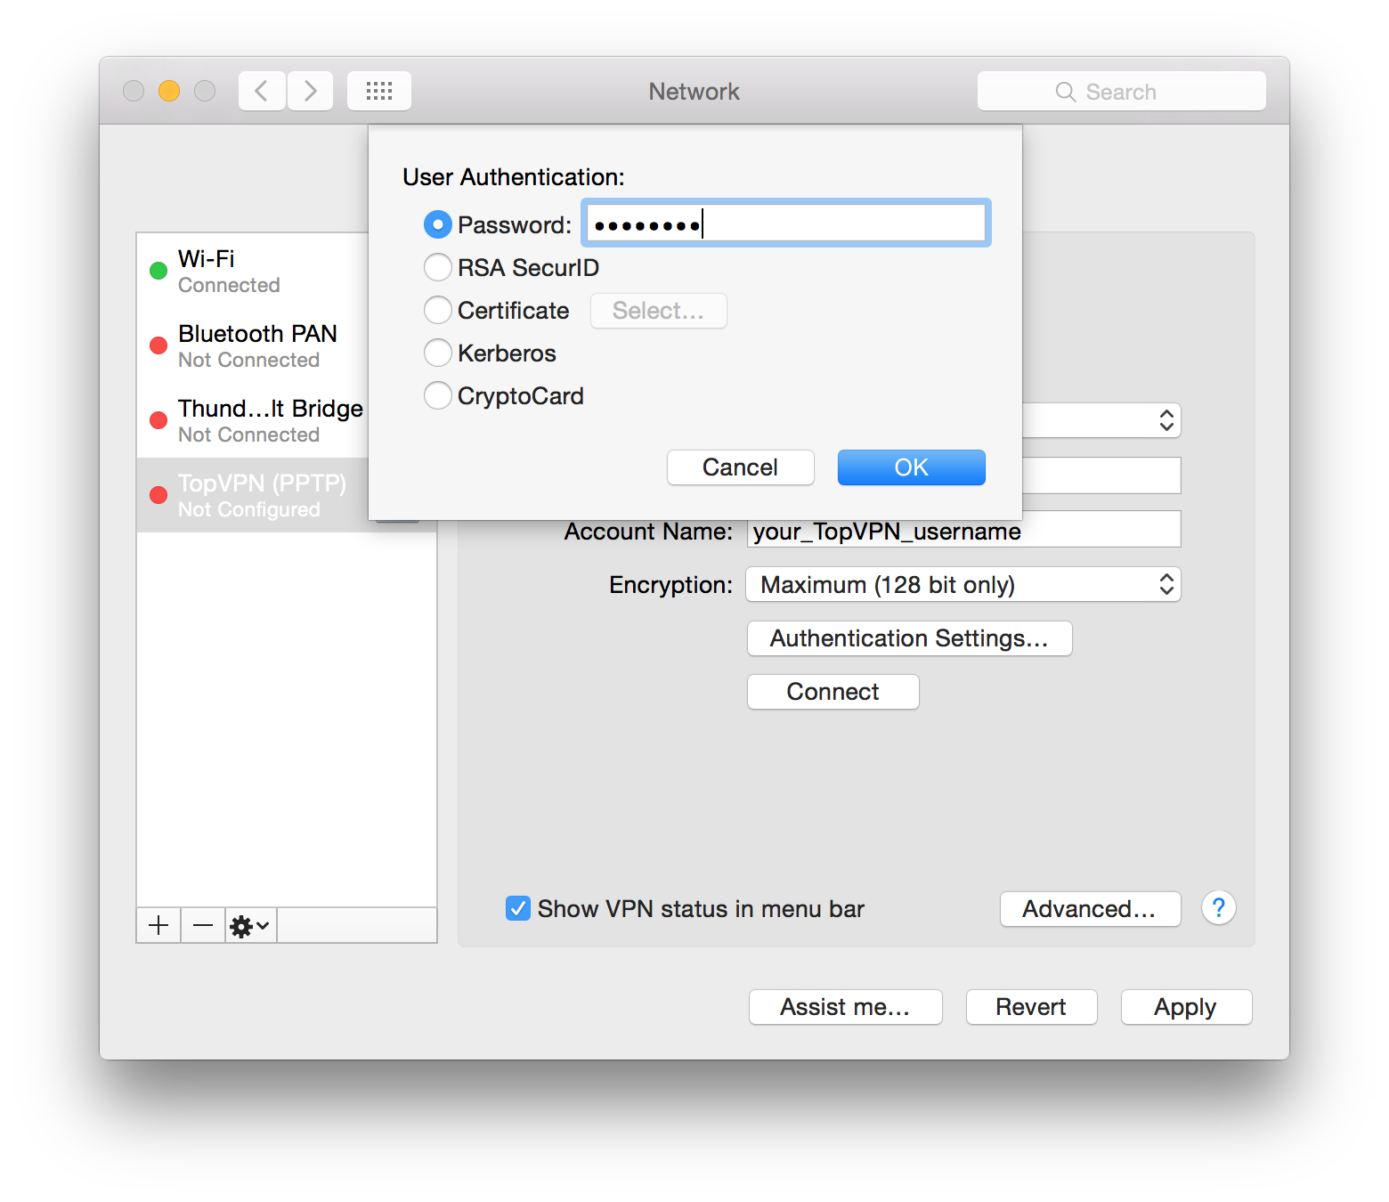
Task: Add a network service with plus button
Action: click(158, 926)
